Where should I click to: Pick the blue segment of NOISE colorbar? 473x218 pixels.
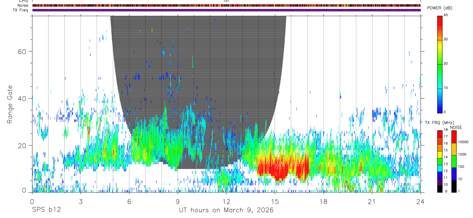[453, 173]
